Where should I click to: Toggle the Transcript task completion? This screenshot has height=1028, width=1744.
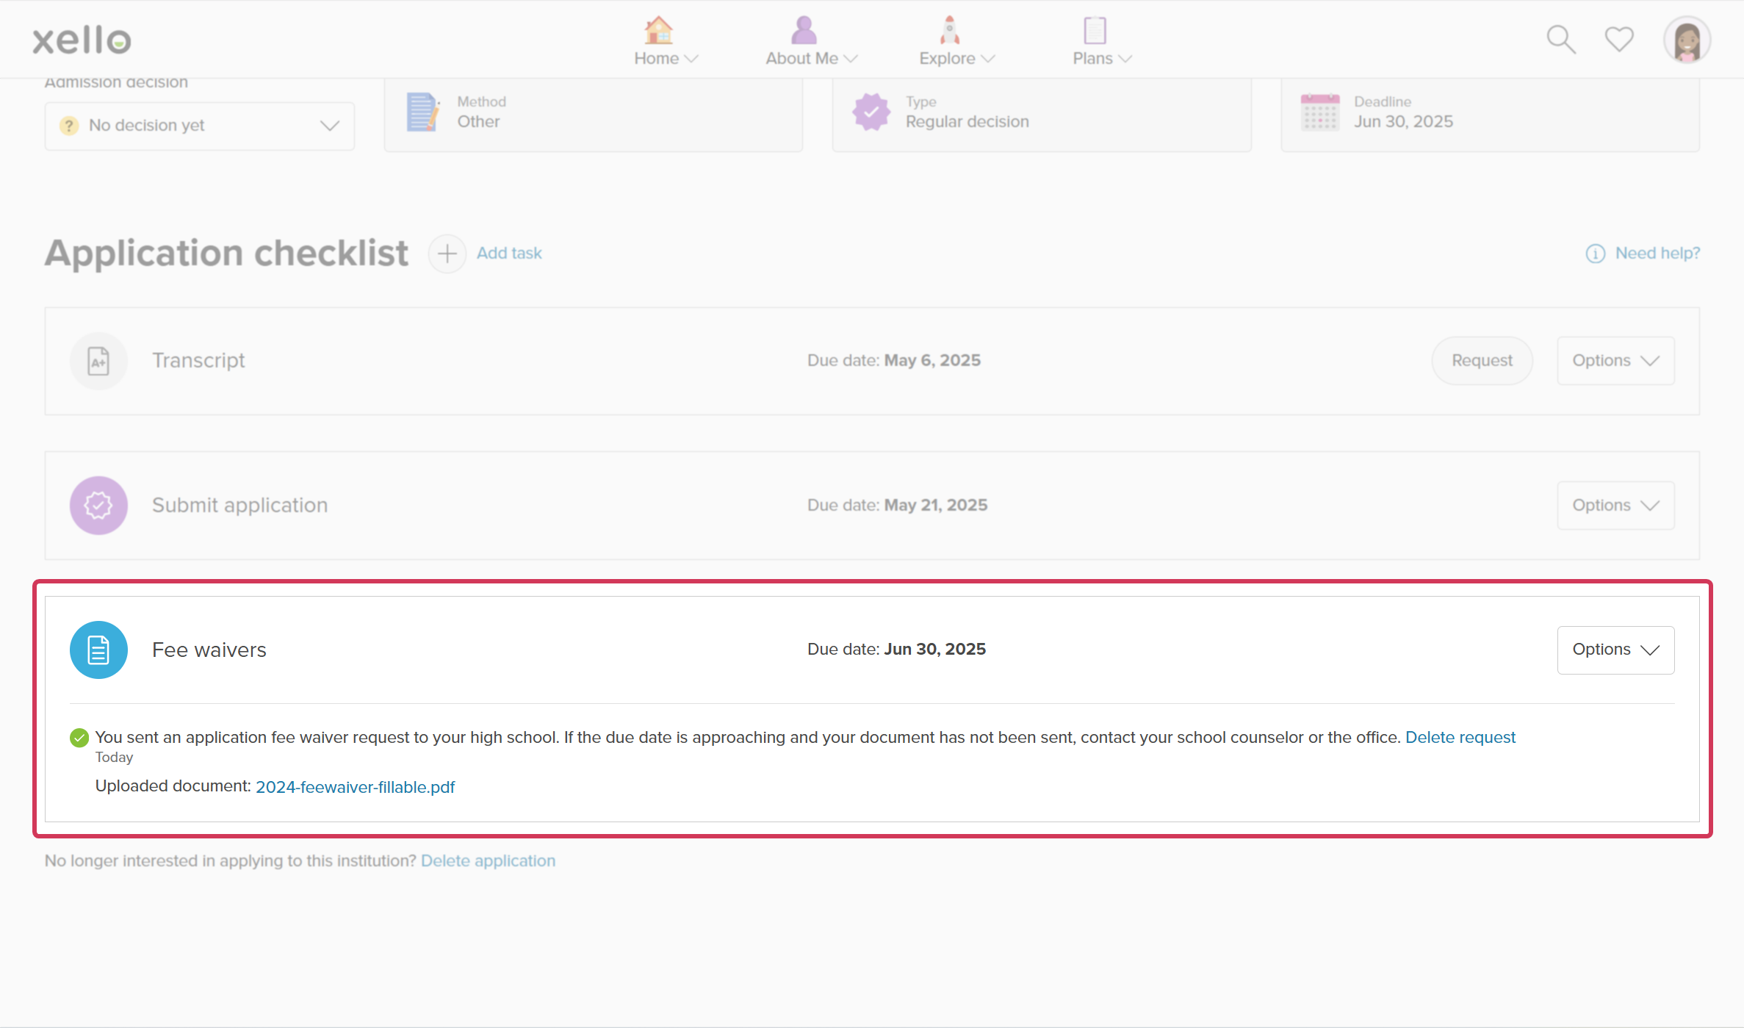pos(99,360)
